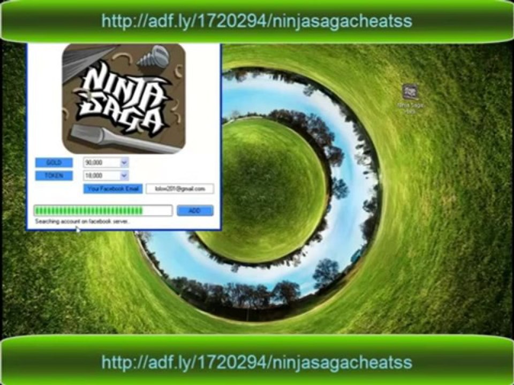Click the token value 18,000 field
Viewport: 514px width, 385px height.
(102, 176)
